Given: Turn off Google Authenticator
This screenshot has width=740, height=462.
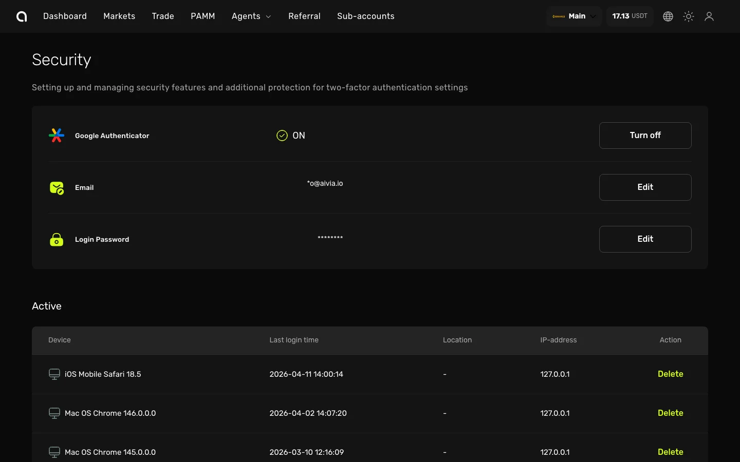Looking at the screenshot, I should point(645,136).
